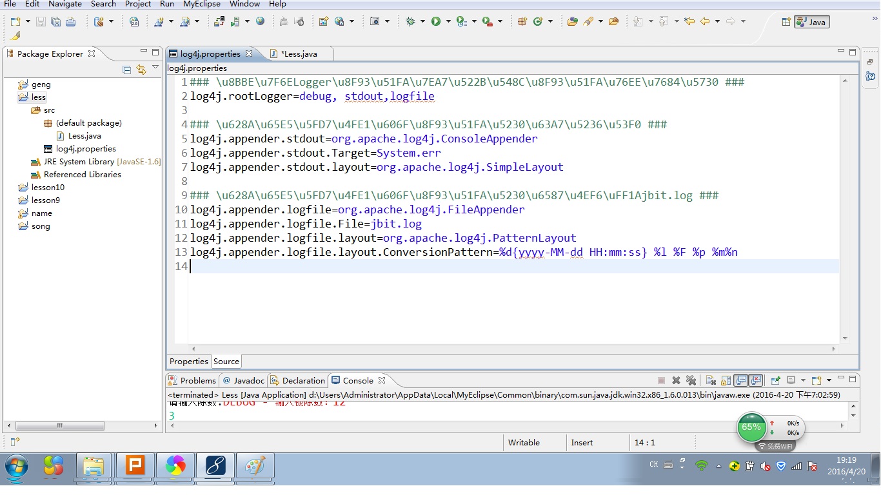Click the New Java Class icon

537,22
